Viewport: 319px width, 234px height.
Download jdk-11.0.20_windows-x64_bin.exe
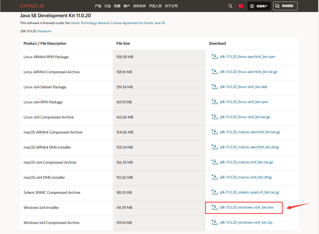coord(246,208)
